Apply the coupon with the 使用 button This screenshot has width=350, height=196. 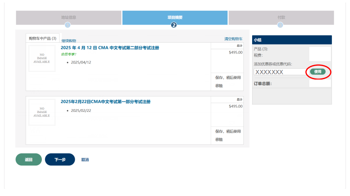pyautogui.click(x=318, y=72)
